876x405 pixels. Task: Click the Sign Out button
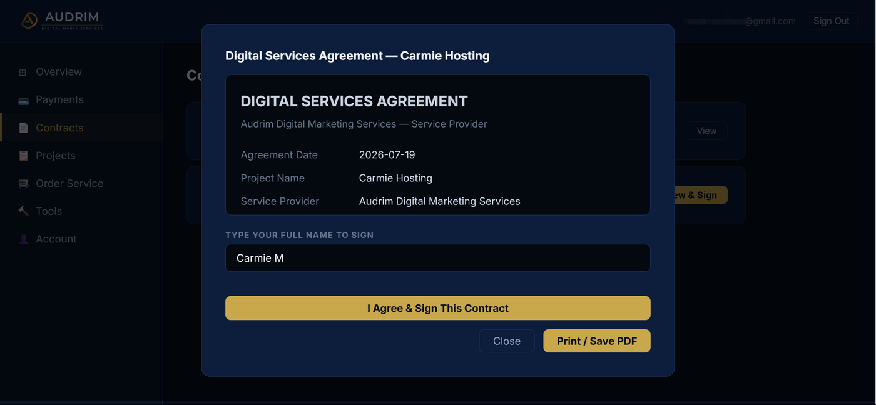[831, 21]
